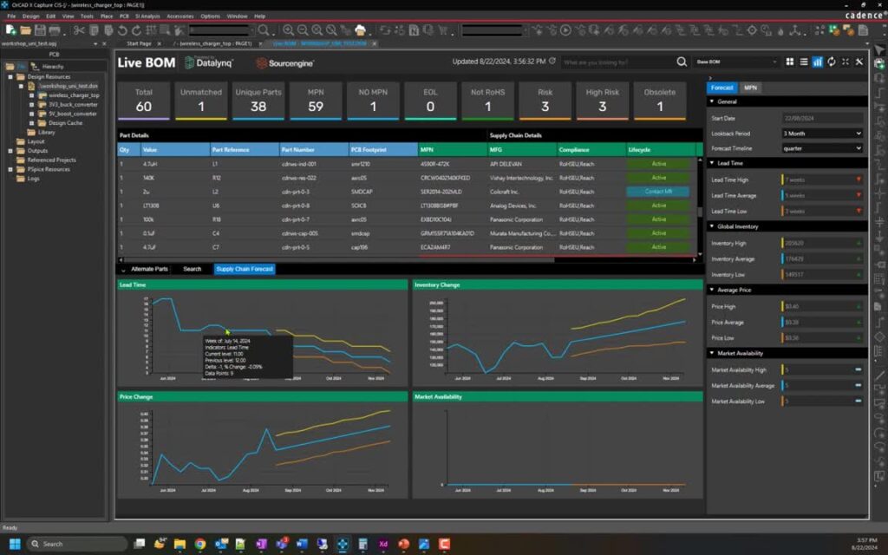The width and height of the screenshot is (888, 555).
Task: Select the Forecast tab in the side panel
Action: 722,88
